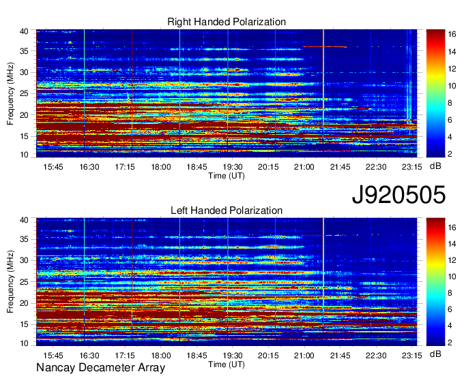Image resolution: width=464 pixels, height=376 pixels.
Task: Click 10 MHz tick on lower frequency axis
Action: 24,343
